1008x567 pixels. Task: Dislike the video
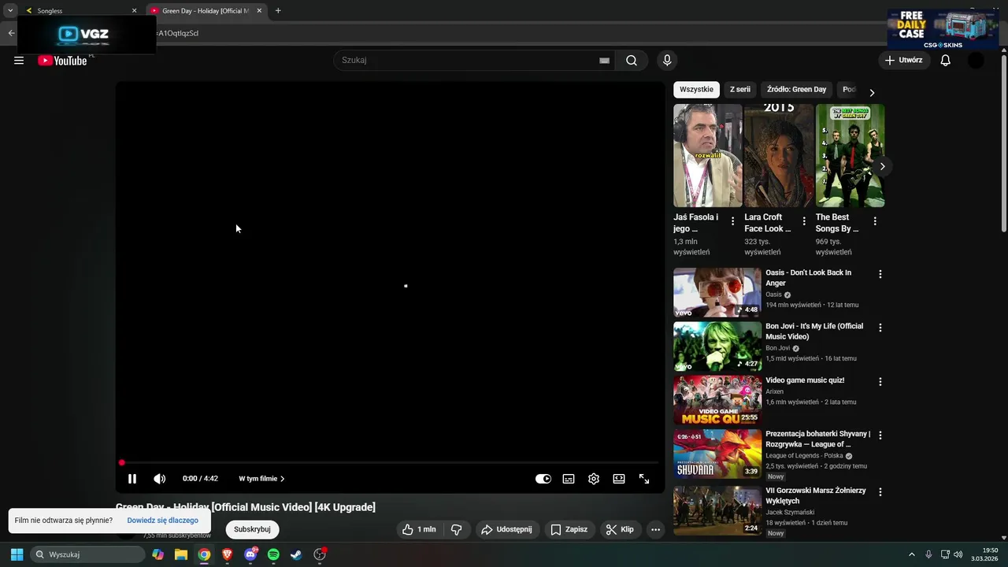click(457, 529)
